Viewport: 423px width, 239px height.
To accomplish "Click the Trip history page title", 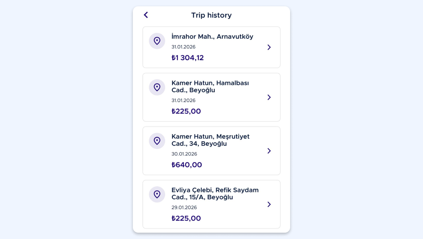I will pyautogui.click(x=211, y=15).
